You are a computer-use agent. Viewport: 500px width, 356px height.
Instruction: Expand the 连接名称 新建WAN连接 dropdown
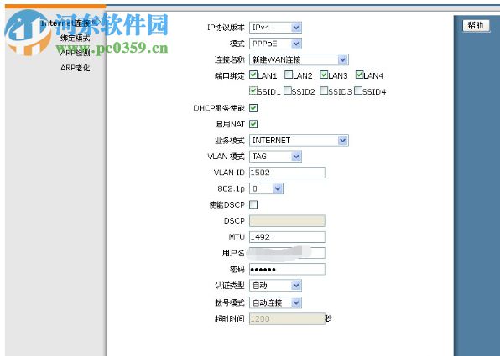299,59
